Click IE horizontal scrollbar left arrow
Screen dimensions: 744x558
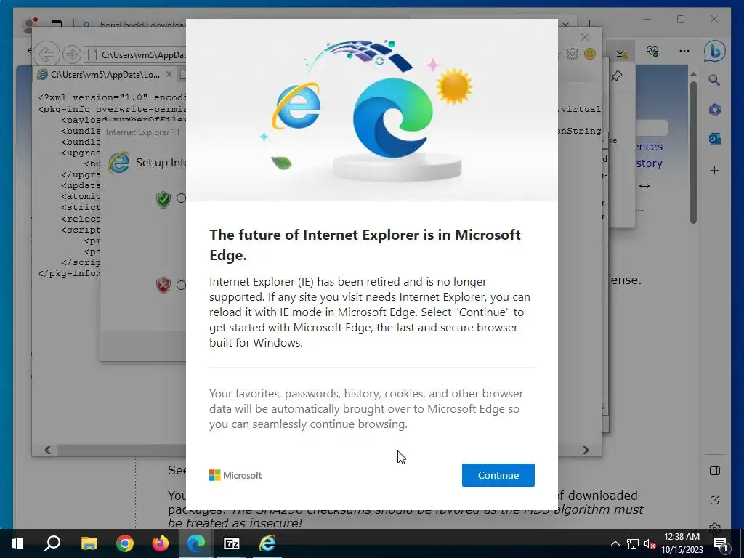[47, 450]
